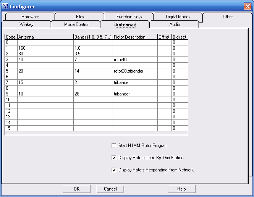The height and width of the screenshot is (197, 254).
Task: Select rotor description cell containing rotor20,tribander
Action: (x=135, y=71)
